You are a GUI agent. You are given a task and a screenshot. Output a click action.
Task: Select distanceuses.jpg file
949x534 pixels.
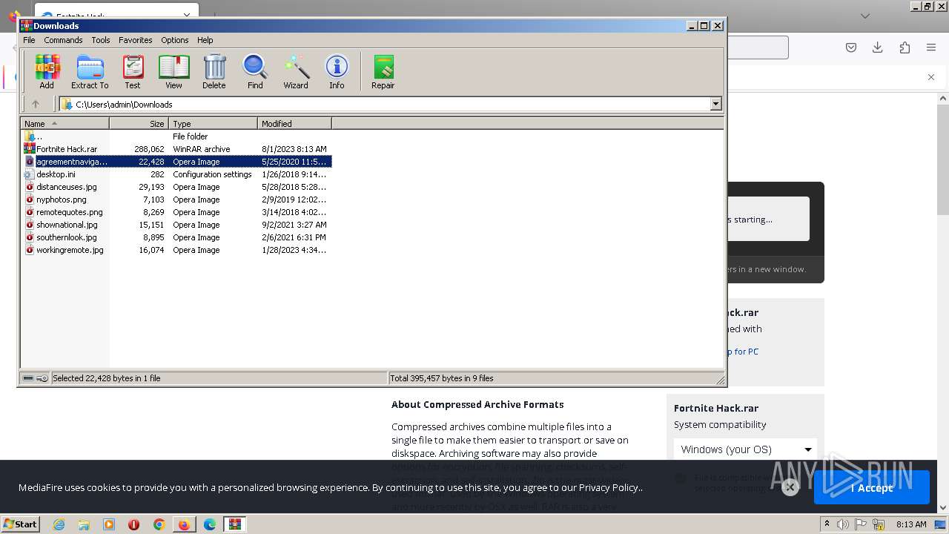click(x=176, y=187)
